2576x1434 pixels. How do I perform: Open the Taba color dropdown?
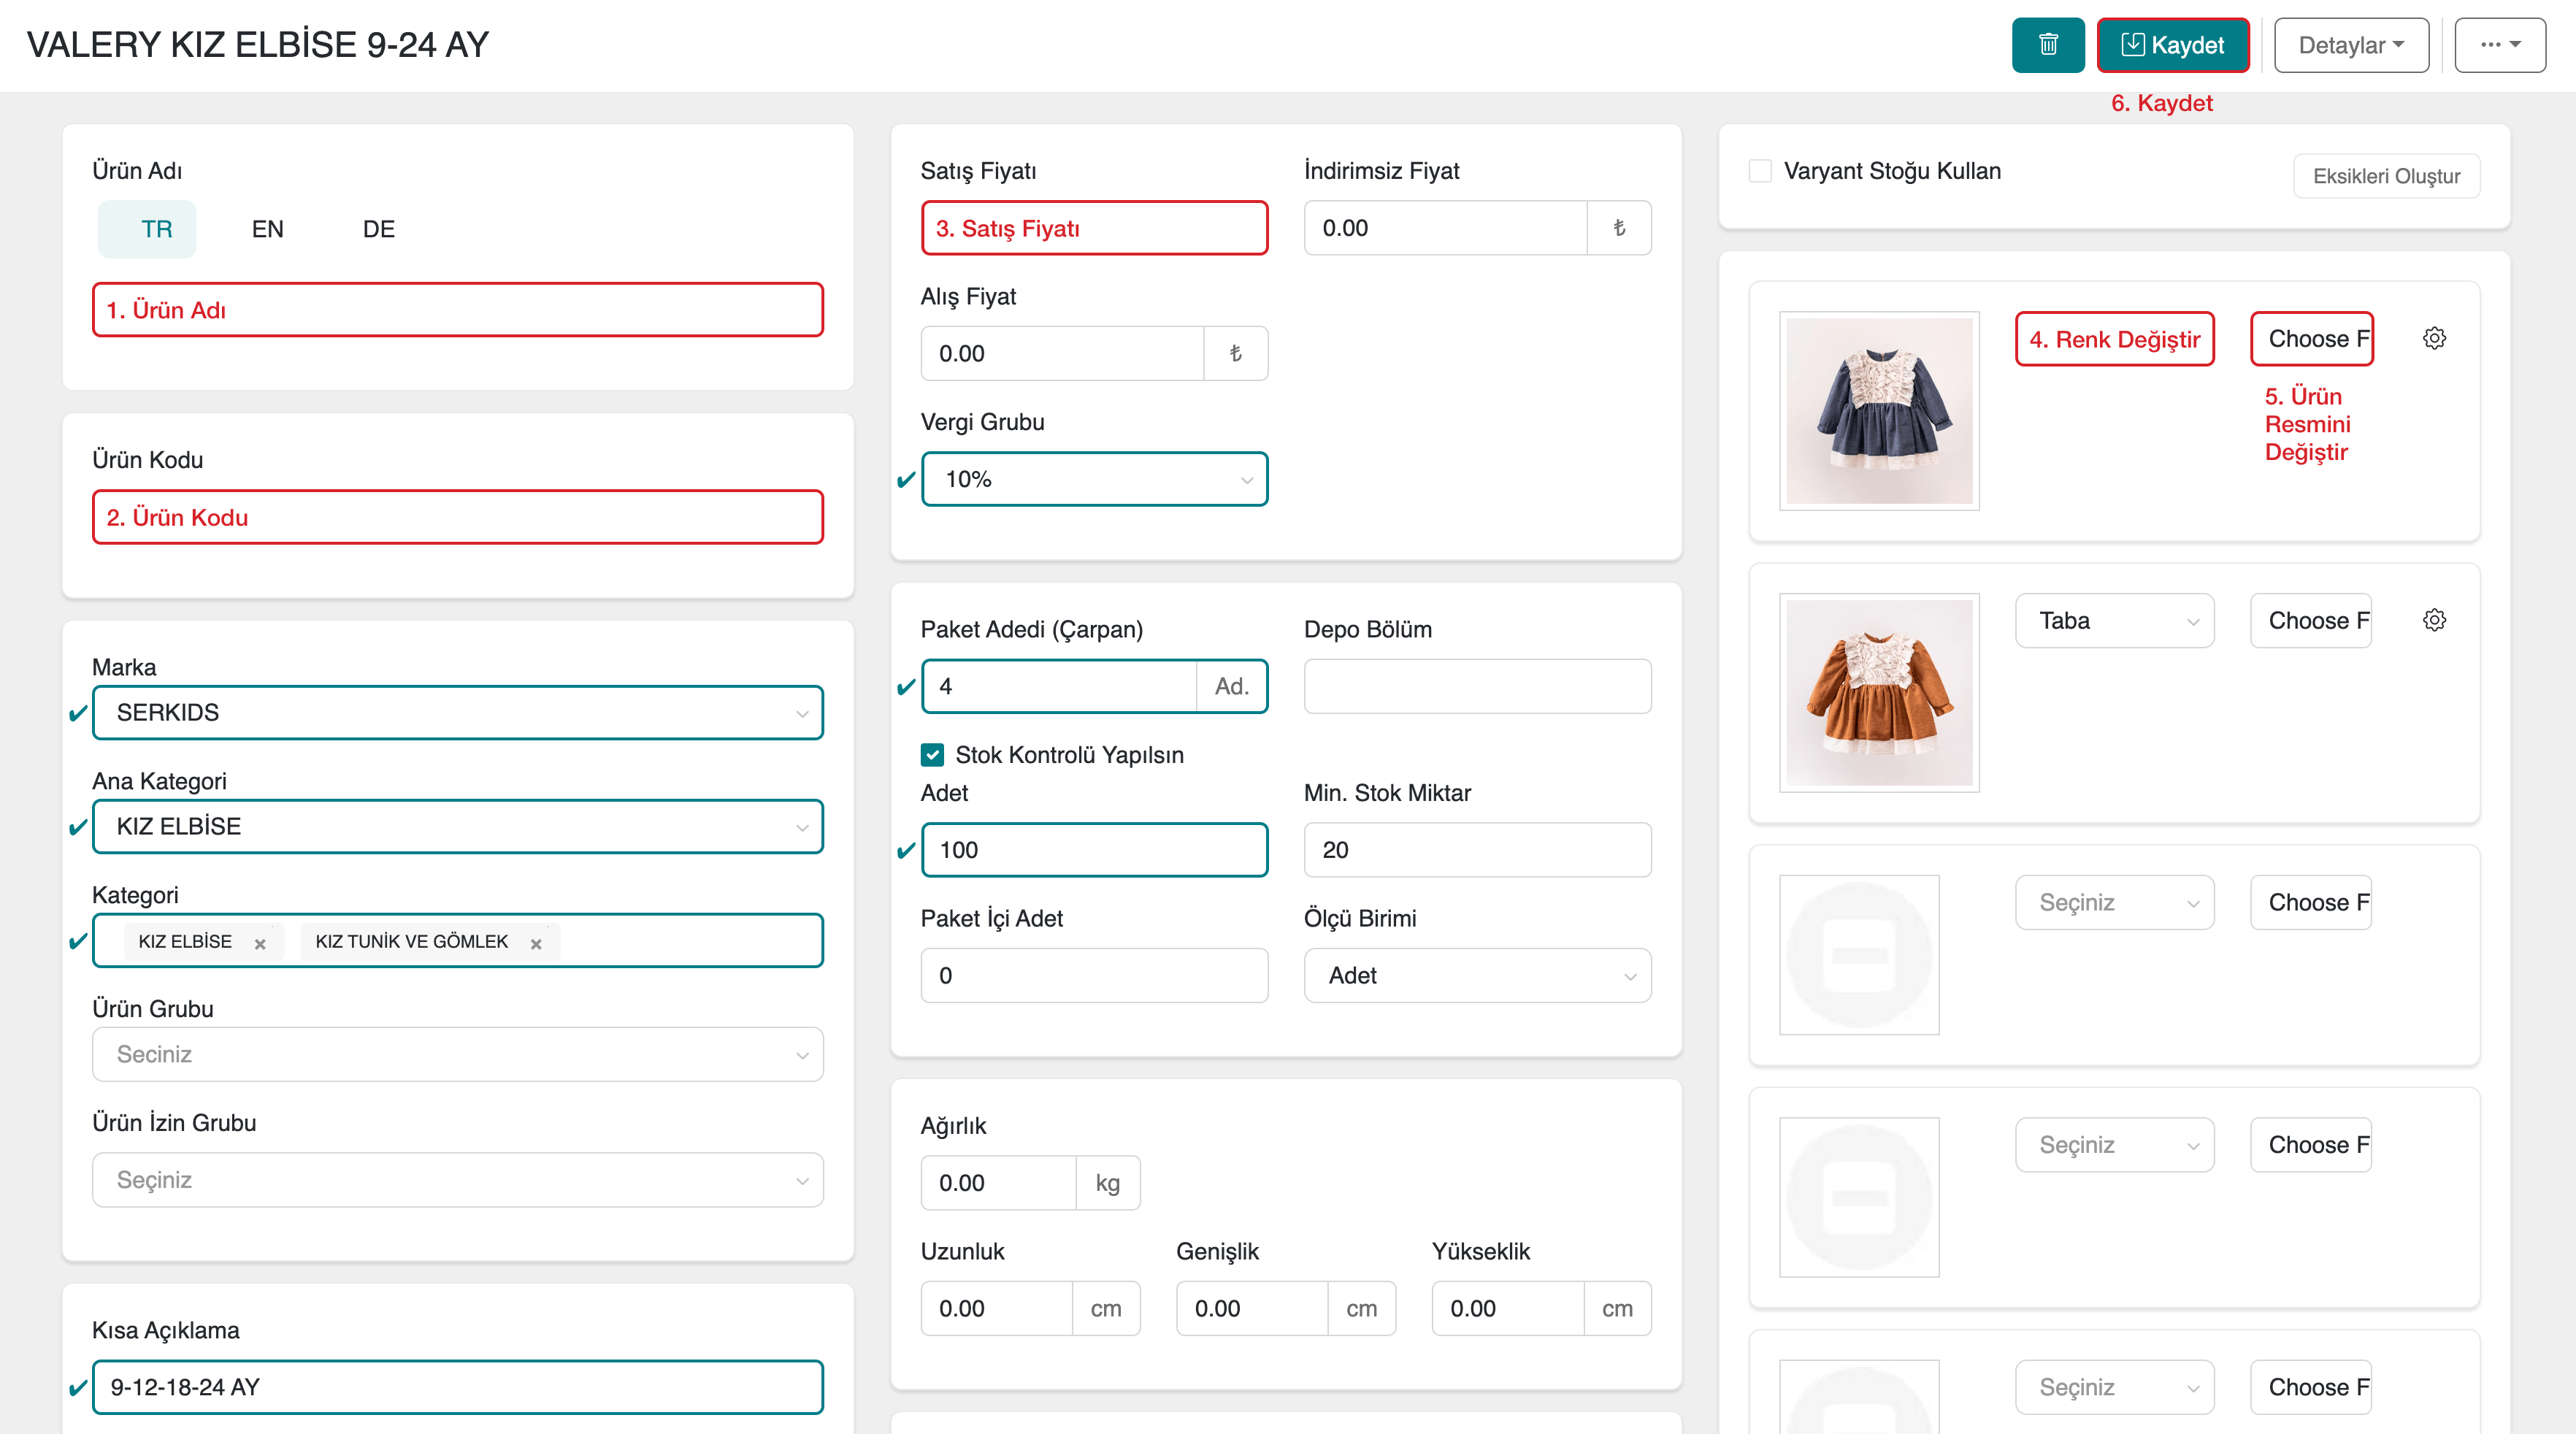pyautogui.click(x=2113, y=621)
